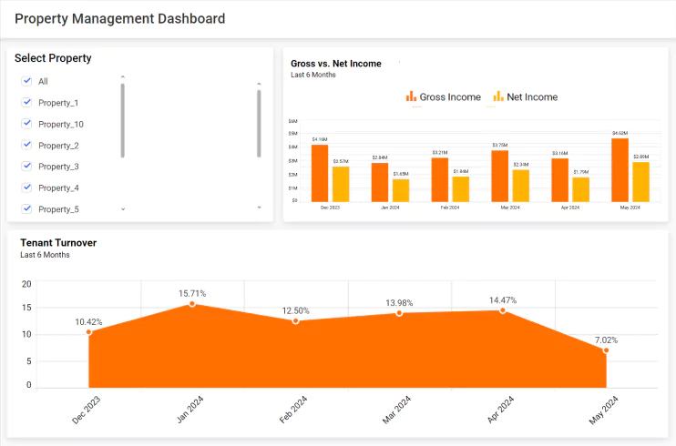Image resolution: width=676 pixels, height=446 pixels.
Task: Click the Property_4 label in list
Action: [x=58, y=188]
